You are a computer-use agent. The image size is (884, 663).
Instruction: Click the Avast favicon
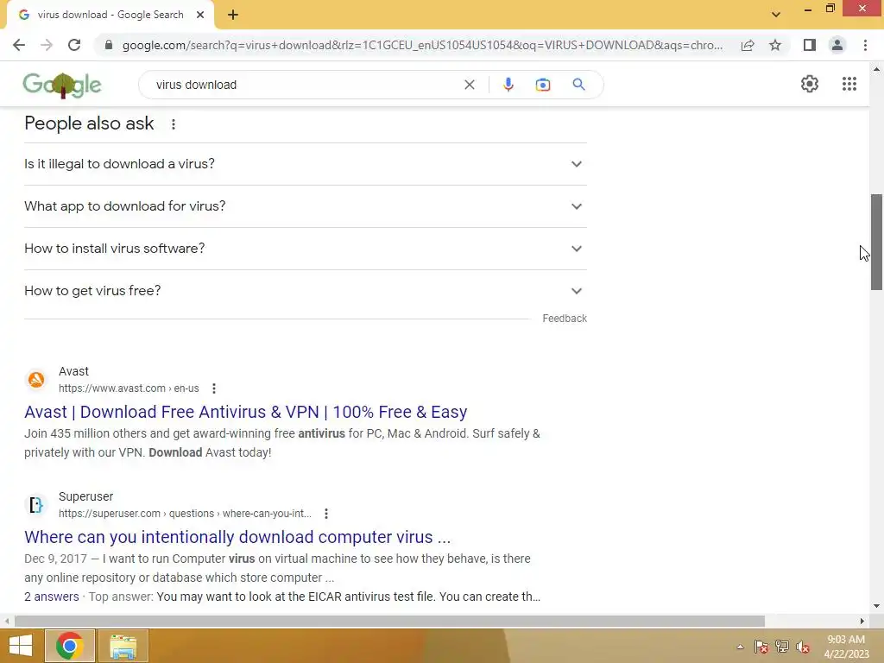tap(36, 380)
